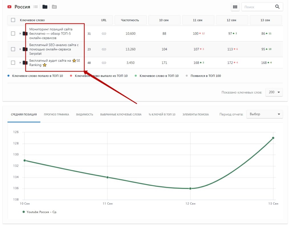Sort by Ключевое слово column header
This screenshot has height=227, width=292.
coord(32,20)
